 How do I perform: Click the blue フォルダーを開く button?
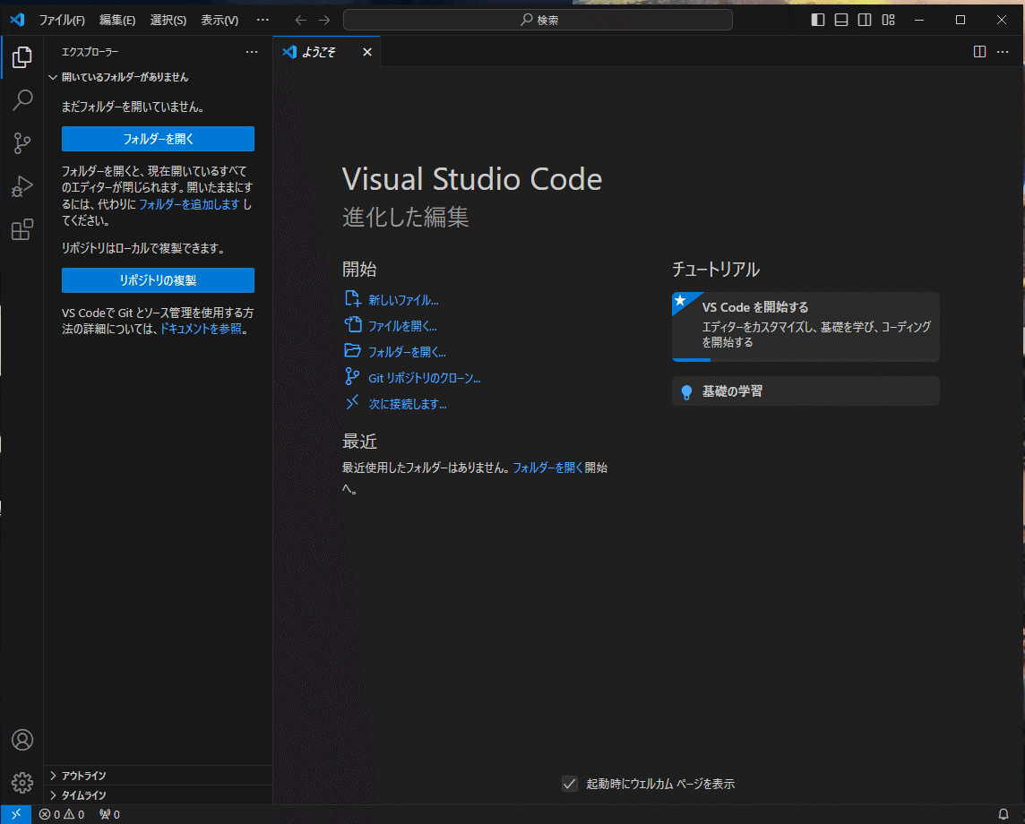(158, 139)
